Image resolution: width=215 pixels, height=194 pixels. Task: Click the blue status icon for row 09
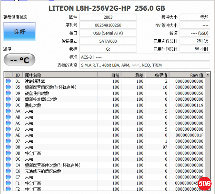pyautogui.click(x=8, y=93)
